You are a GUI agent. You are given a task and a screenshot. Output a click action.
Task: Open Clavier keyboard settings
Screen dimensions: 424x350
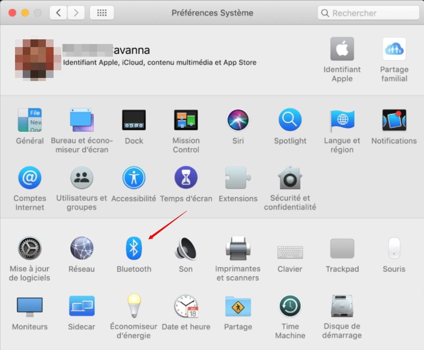pyautogui.click(x=290, y=252)
